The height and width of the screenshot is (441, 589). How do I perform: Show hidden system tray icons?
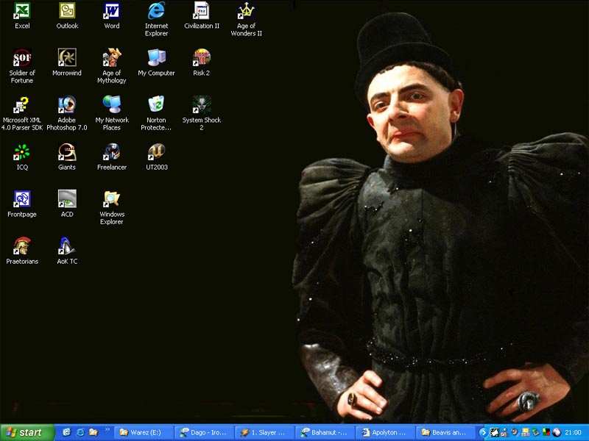pos(483,433)
